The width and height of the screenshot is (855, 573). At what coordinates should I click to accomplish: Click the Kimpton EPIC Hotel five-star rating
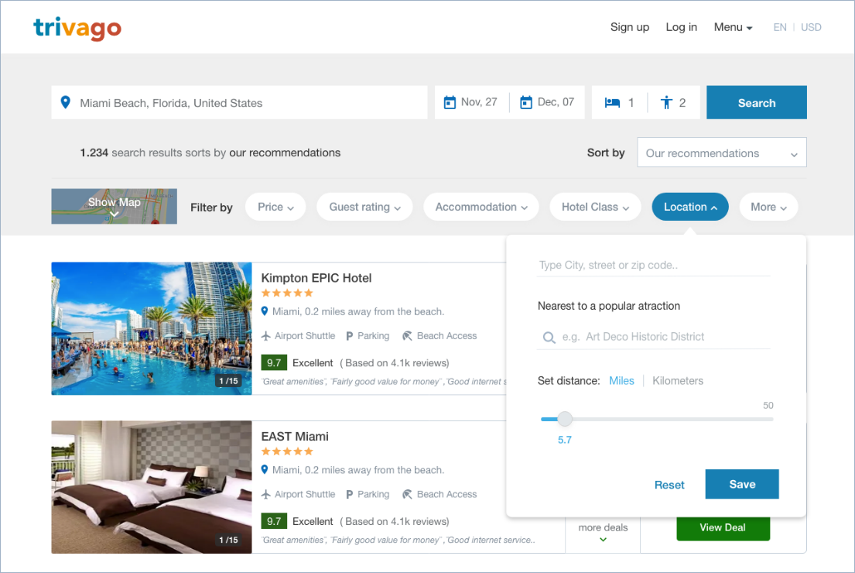point(287,293)
